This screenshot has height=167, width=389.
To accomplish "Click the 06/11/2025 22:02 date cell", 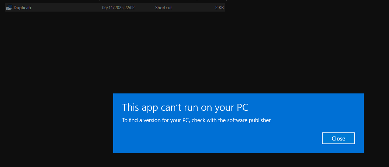I will pos(118,8).
